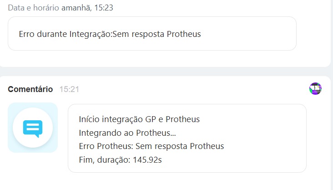Image resolution: width=333 pixels, height=190 pixels.
Task: Click the word "amanhã" in the date line
Action: pos(76,8)
